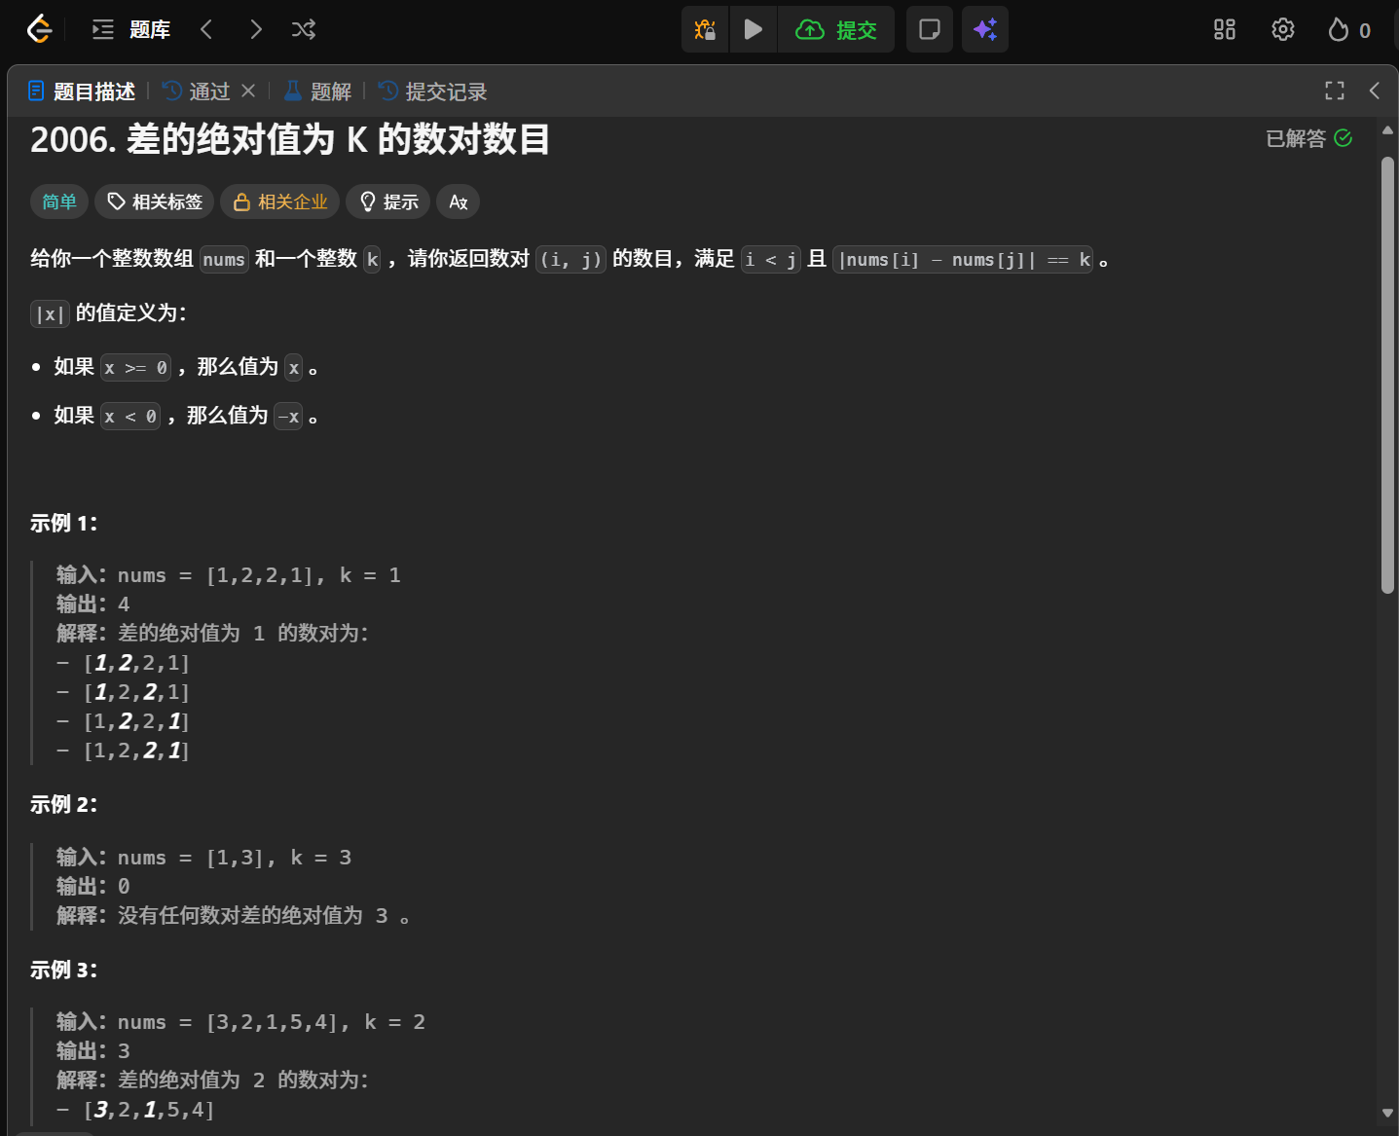The height and width of the screenshot is (1136, 1399).
Task: Switch to 题目描述 tab
Action: pyautogui.click(x=82, y=92)
